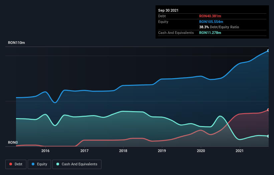The height and width of the screenshot is (175, 274).
Task: Toggle Cash And Equivalents legend button
Action: point(77,164)
